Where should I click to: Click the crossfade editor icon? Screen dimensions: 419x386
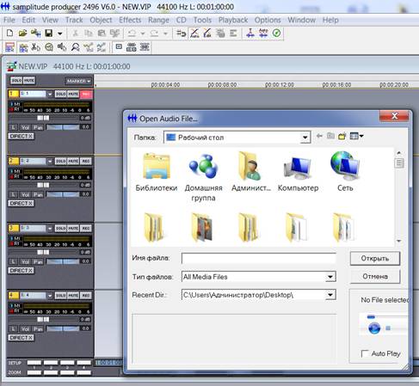click(207, 34)
